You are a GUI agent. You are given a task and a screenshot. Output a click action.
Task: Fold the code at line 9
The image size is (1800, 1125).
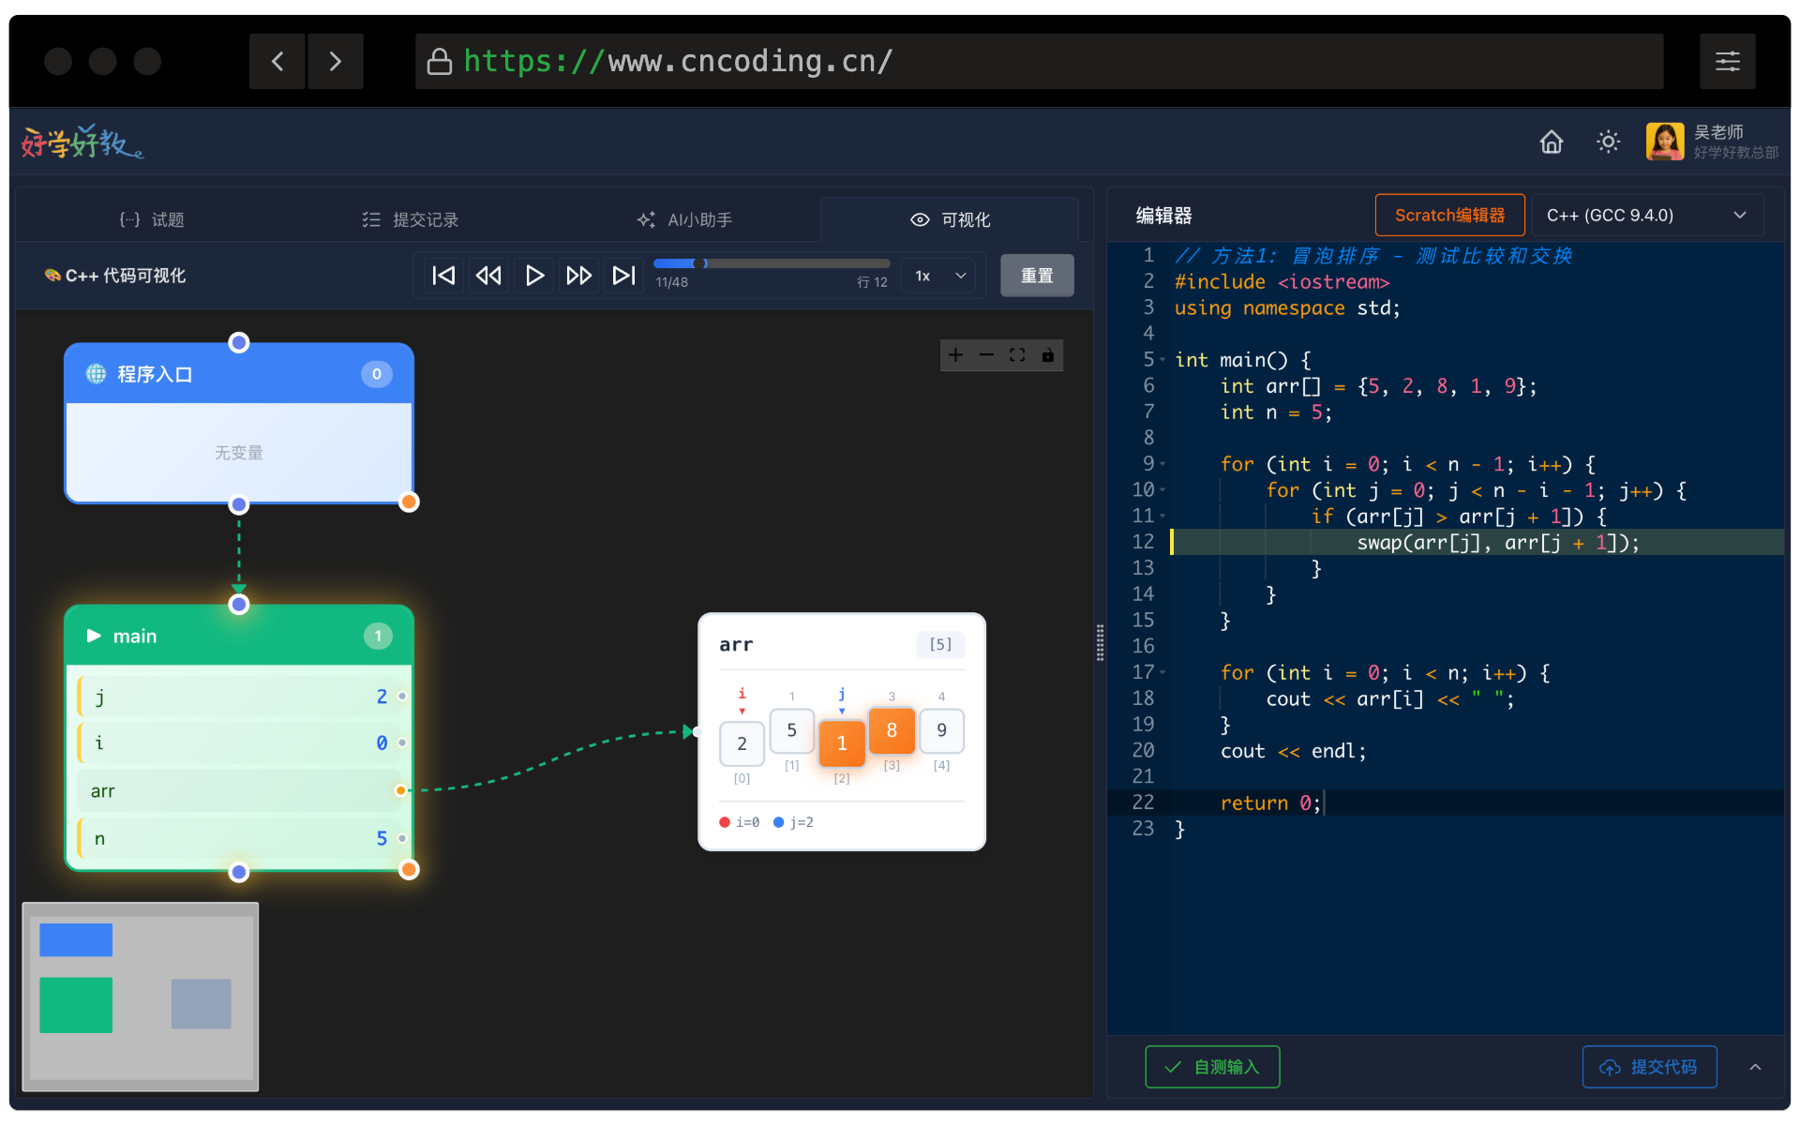[1162, 464]
